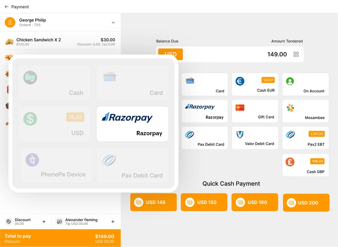The image size is (338, 247).
Task: Choose Gift Card payment tile
Action: point(255,111)
